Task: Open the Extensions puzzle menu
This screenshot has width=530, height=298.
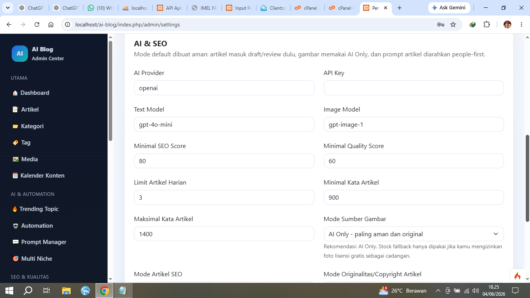Action: [487, 24]
